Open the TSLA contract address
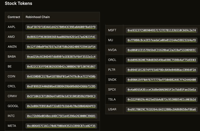 click(162, 99)
